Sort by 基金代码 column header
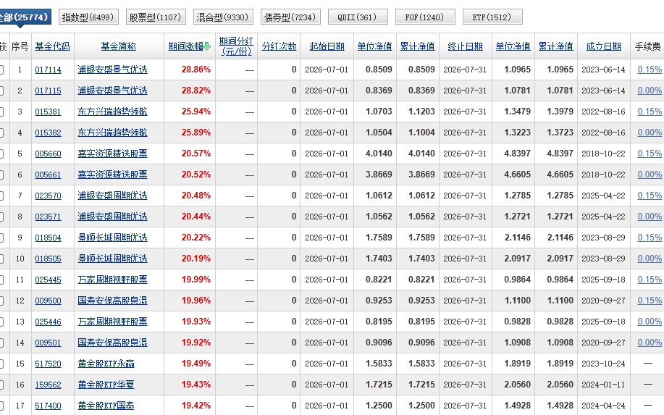The width and height of the screenshot is (664, 415). click(52, 46)
